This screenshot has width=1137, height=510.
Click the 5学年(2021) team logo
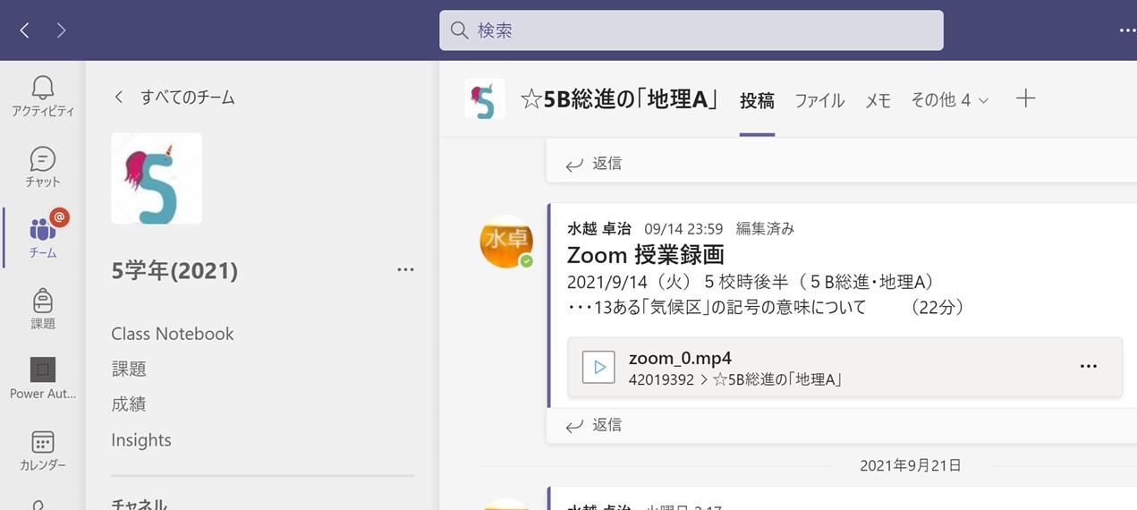[157, 178]
